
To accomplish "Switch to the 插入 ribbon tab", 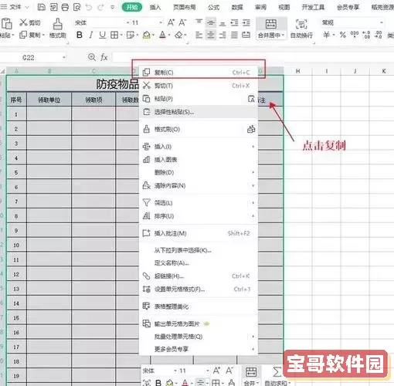I will pos(155,7).
